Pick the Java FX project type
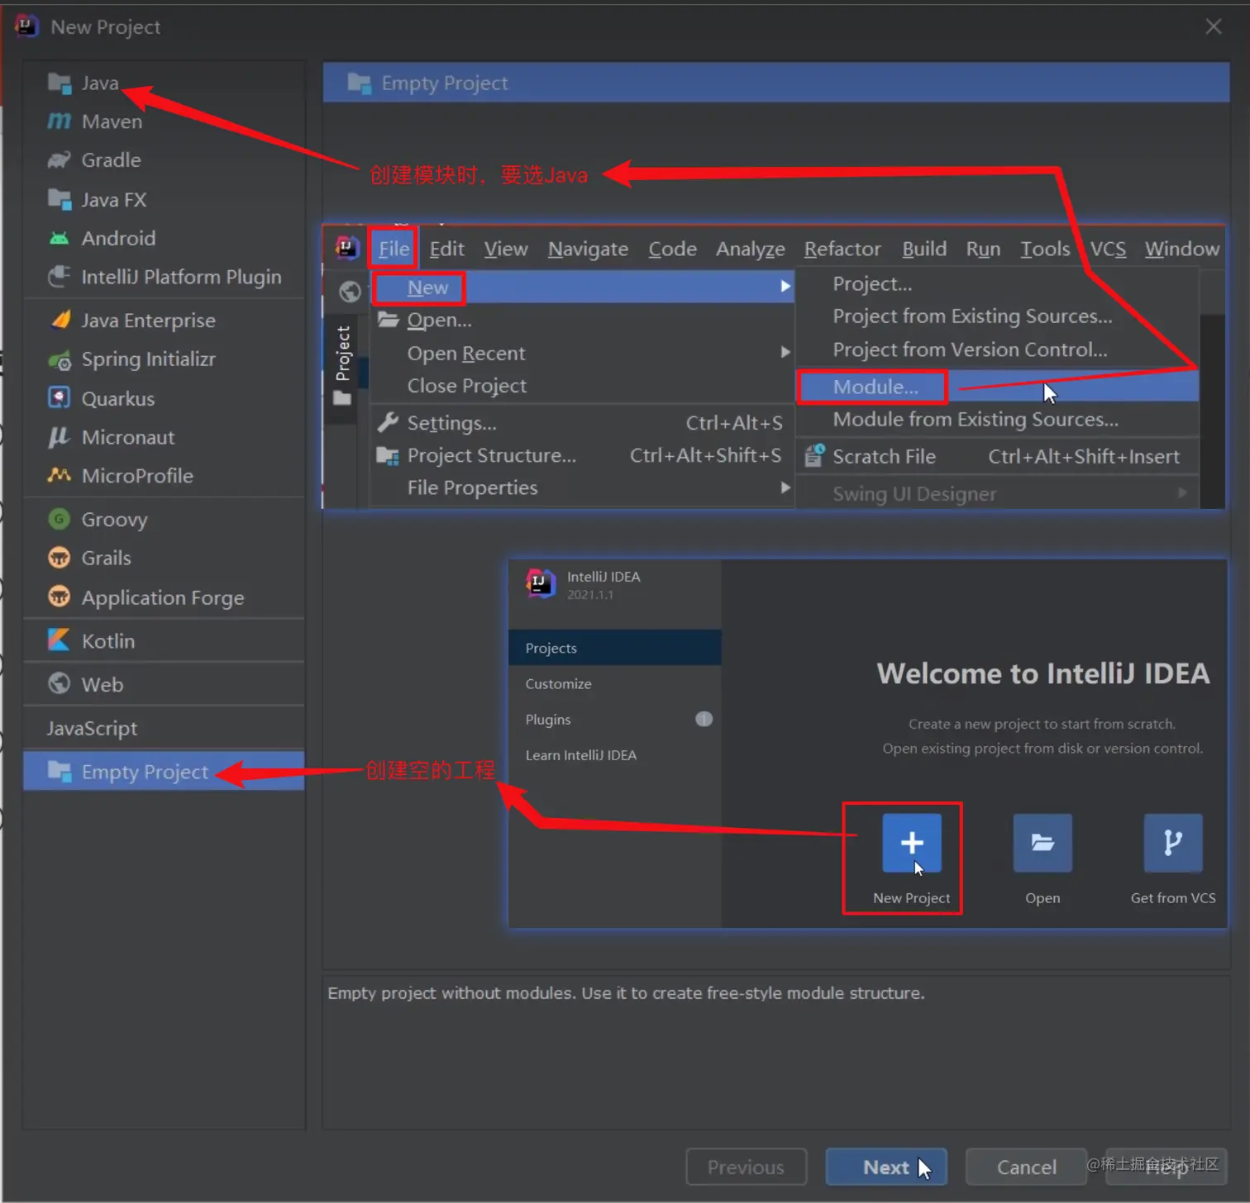The width and height of the screenshot is (1250, 1203). point(165,199)
